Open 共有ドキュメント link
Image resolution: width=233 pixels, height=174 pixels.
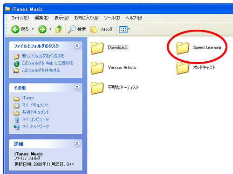click(x=35, y=112)
